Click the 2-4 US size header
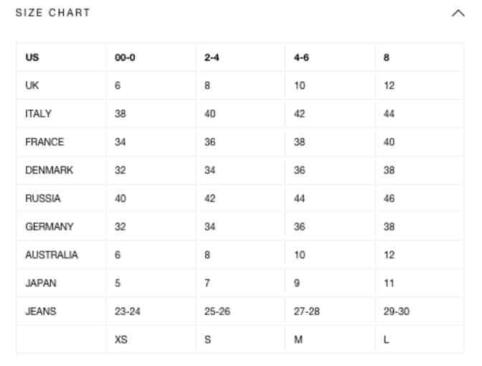The width and height of the screenshot is (482, 366). [x=212, y=57]
